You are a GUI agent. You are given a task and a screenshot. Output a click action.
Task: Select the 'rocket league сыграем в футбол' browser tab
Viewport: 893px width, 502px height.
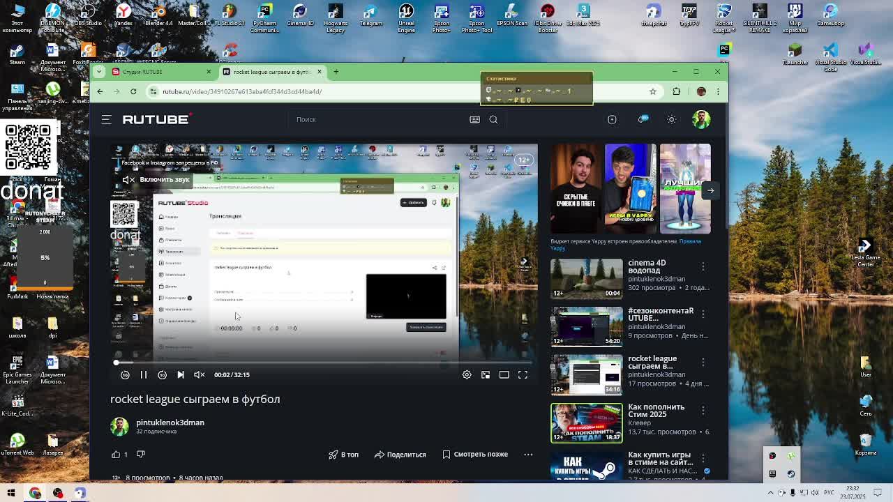272,72
